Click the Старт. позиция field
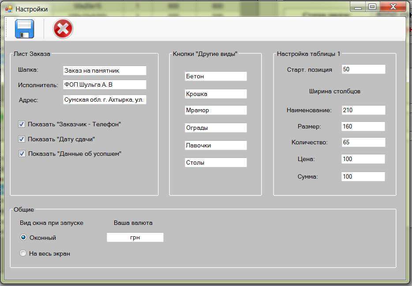Screen dimensions: 412x286 click(363, 70)
